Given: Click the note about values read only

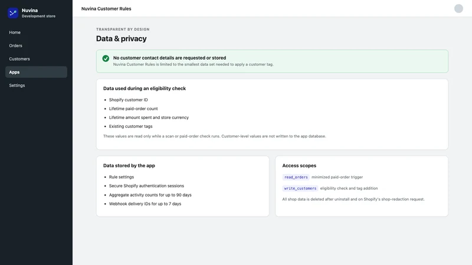Looking at the screenshot, I should coord(215,136).
